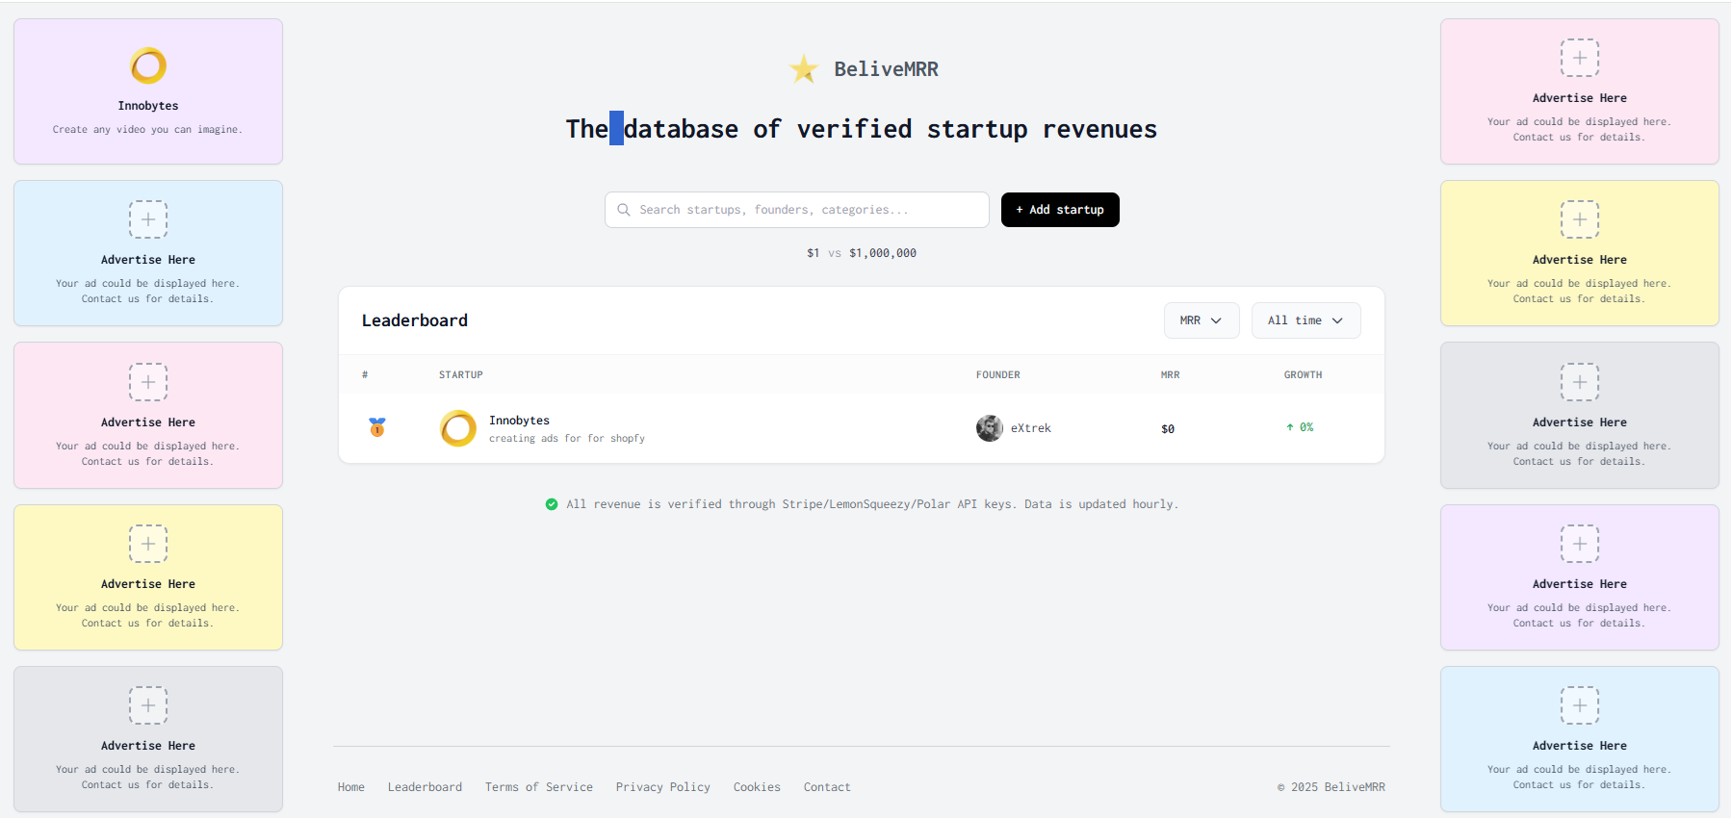Click the green 0% growth indicator
This screenshot has width=1731, height=818.
[1300, 426]
